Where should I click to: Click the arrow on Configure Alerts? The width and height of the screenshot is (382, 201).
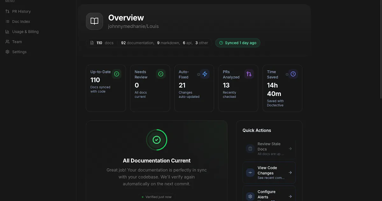[x=290, y=197]
